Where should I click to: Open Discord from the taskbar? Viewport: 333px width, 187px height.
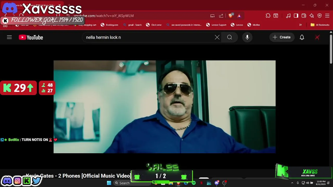(x=216, y=183)
